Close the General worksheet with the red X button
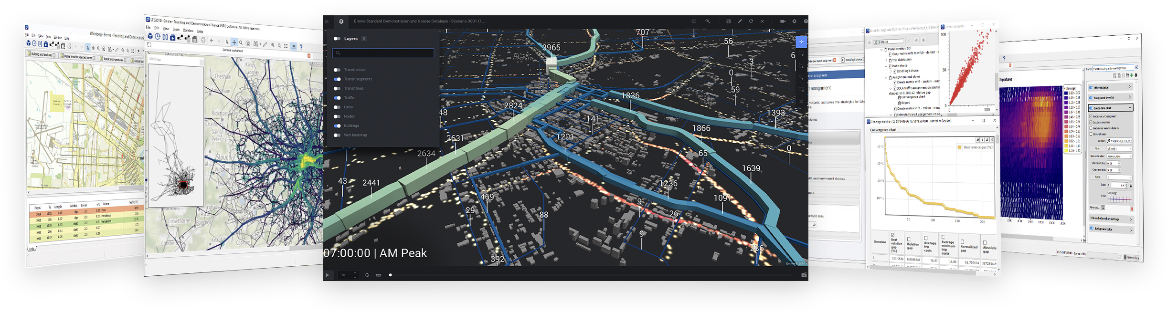Screen dimensions: 1167x313 click(x=309, y=56)
